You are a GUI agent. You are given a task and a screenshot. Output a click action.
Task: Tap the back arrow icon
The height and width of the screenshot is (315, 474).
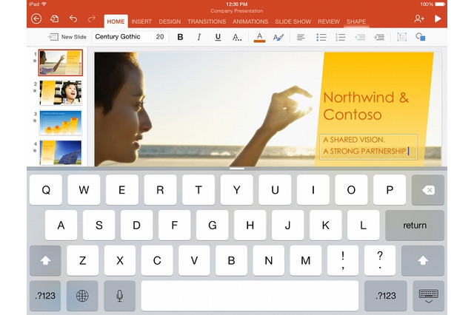[36, 18]
